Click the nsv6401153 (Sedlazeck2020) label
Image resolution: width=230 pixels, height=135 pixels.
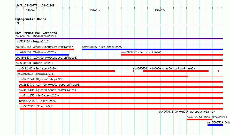39,95
